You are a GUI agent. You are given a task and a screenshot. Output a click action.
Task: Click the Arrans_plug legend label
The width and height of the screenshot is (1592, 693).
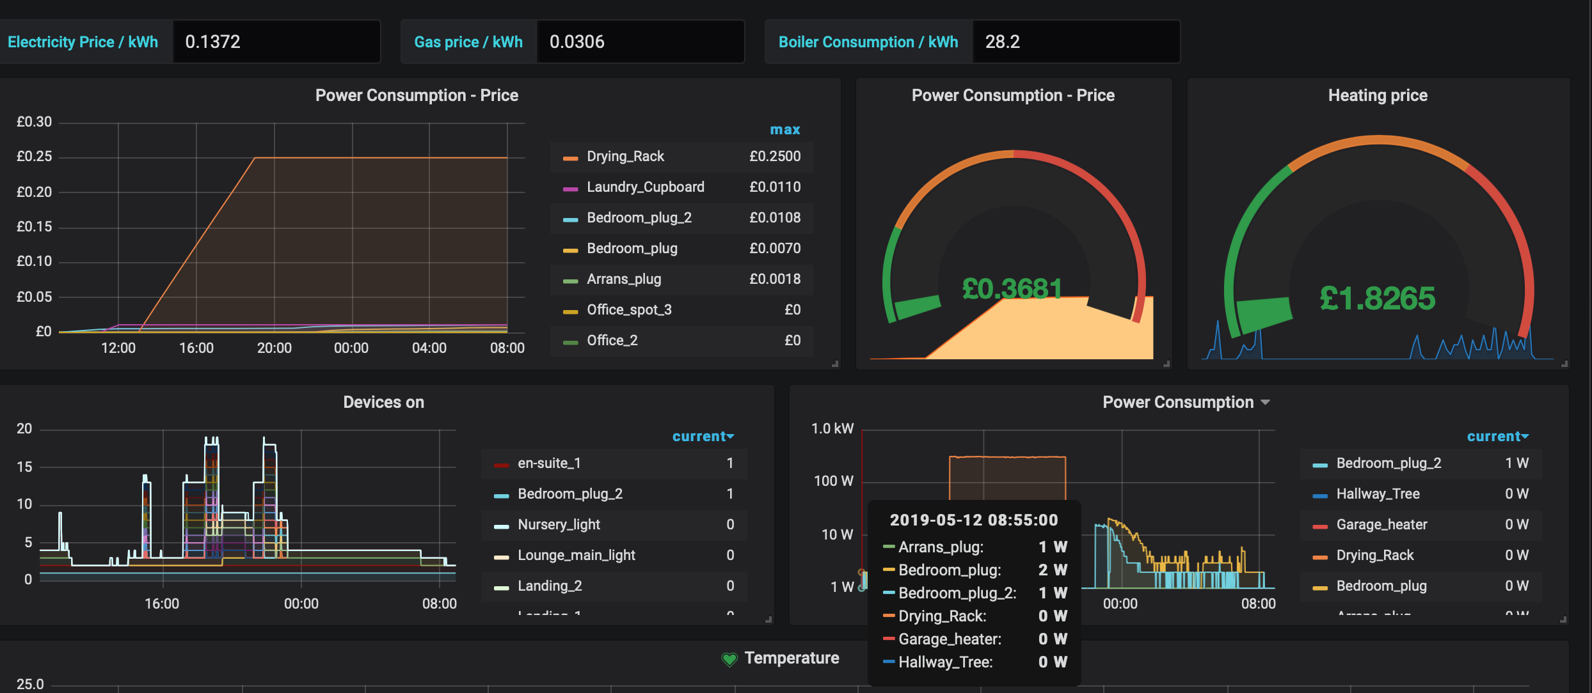click(624, 279)
